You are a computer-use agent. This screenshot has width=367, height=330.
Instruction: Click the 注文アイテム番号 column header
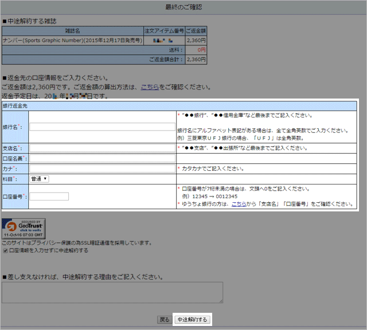[165, 31]
